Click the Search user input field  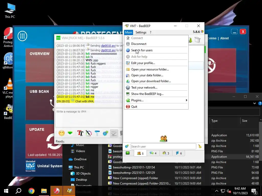pos(163,146)
